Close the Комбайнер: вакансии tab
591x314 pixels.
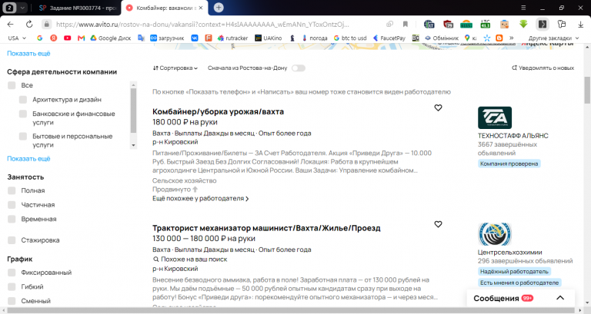[201, 8]
